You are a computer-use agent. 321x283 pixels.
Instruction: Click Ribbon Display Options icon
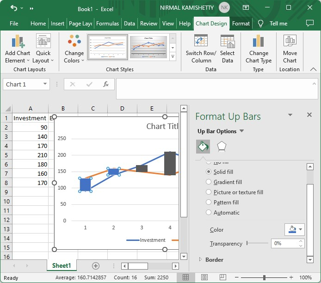click(246, 7)
